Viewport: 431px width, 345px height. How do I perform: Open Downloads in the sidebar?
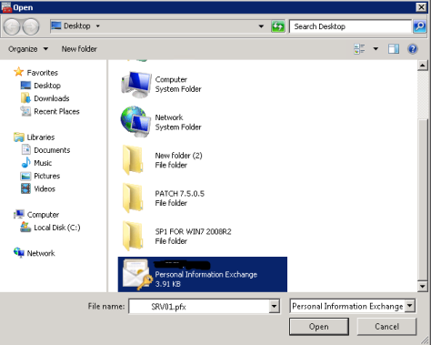52,98
